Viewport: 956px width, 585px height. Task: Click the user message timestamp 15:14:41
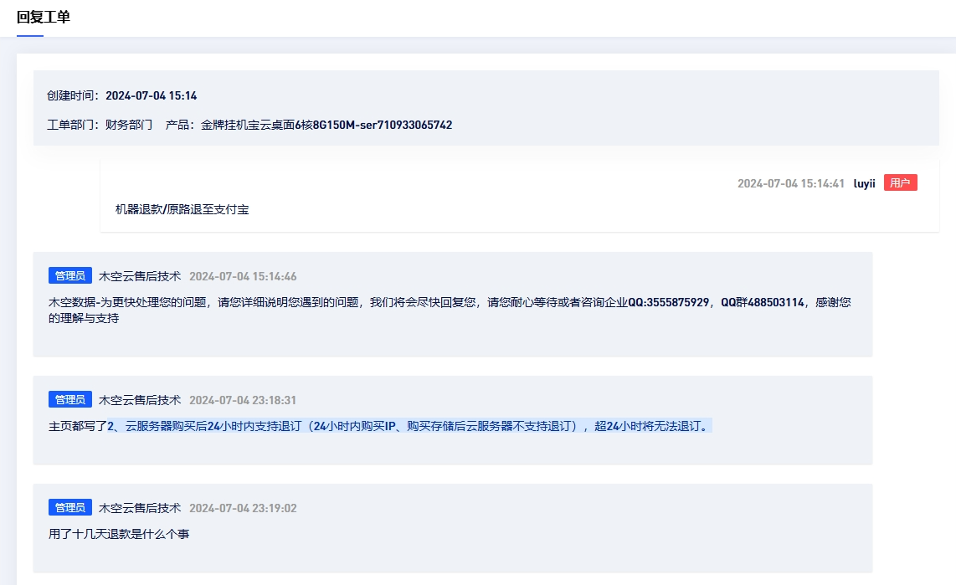tap(790, 183)
